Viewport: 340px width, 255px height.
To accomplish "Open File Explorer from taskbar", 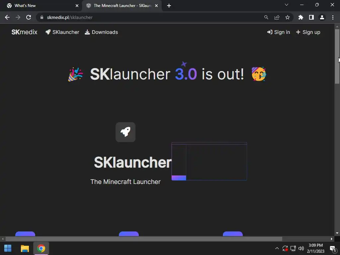I will (25, 248).
